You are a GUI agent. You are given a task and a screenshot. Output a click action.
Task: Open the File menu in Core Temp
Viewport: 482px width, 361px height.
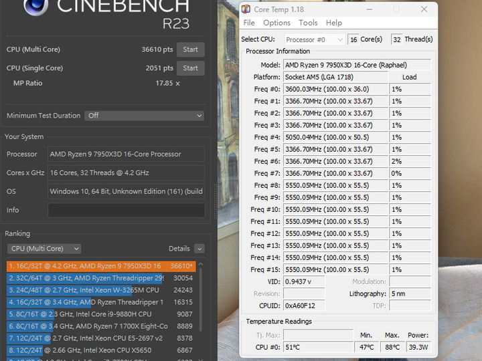coord(249,23)
